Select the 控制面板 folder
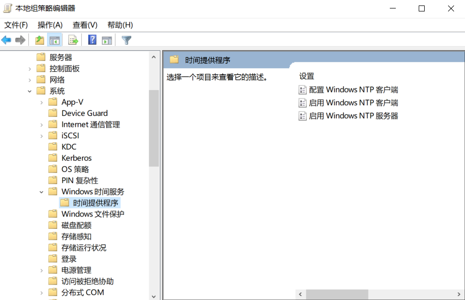The image size is (465, 300). [64, 69]
